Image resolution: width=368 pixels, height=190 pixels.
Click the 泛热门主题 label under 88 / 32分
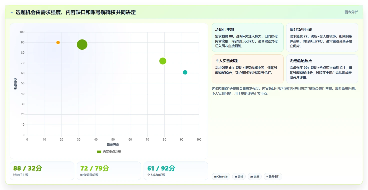pyautogui.click(x=21, y=175)
